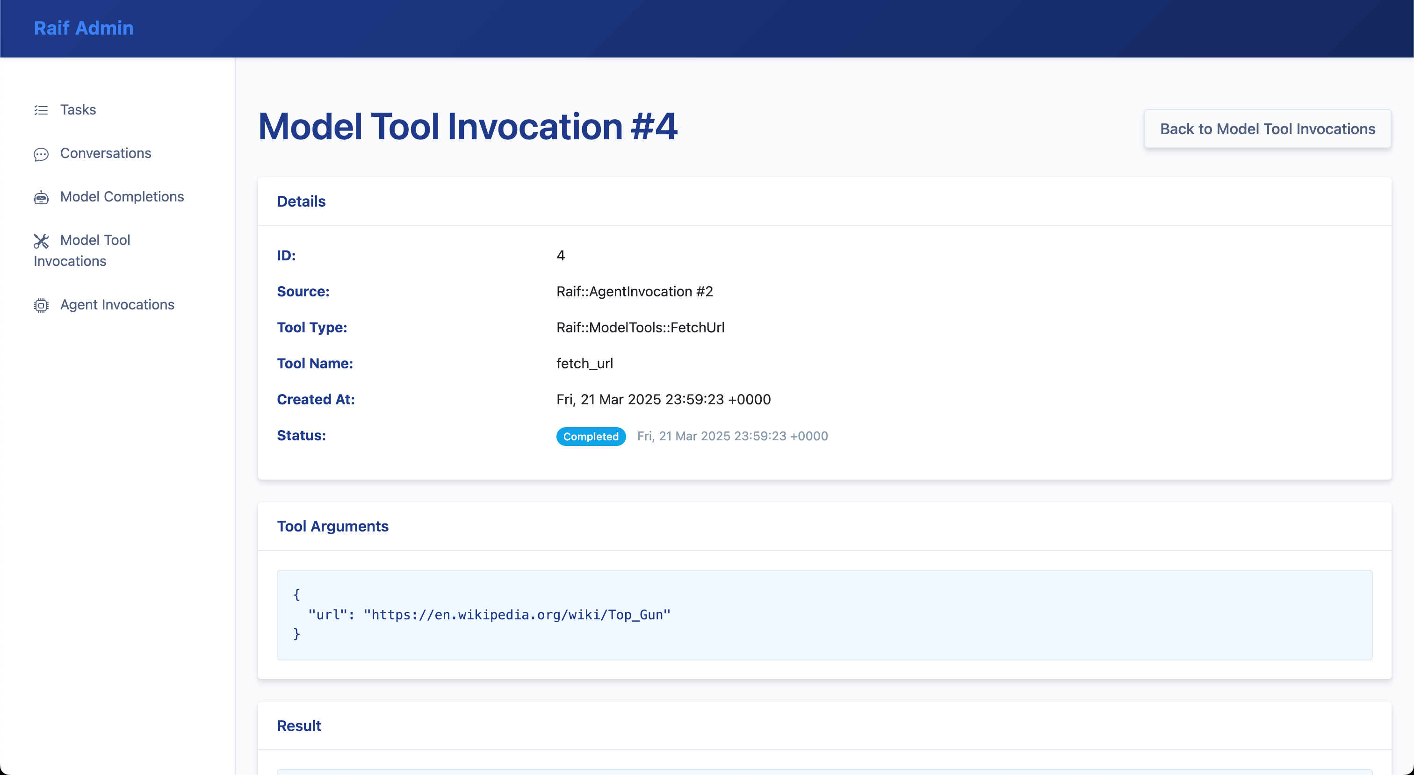
Task: Click the Raif Admin header logo link
Action: click(83, 28)
